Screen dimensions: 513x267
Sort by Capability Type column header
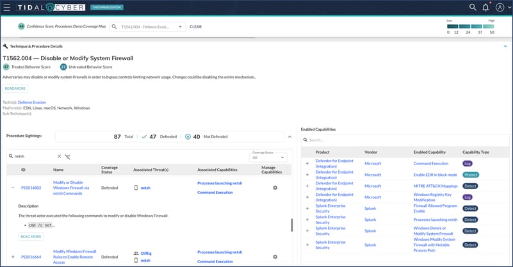[476, 152]
